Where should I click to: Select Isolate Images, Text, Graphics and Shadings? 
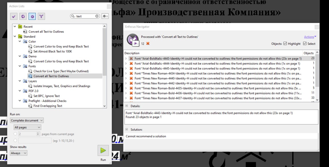(62, 86)
